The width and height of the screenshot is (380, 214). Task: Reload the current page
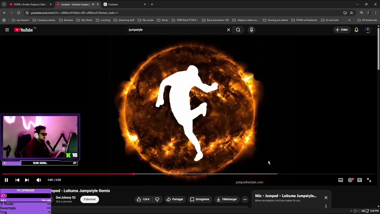click(18, 13)
